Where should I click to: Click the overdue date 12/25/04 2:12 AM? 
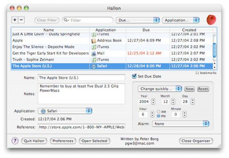(144, 53)
